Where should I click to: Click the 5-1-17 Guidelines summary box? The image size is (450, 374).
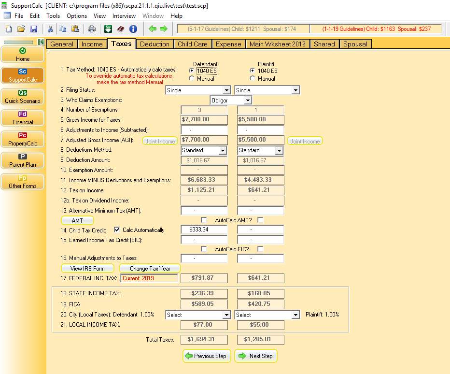click(243, 29)
